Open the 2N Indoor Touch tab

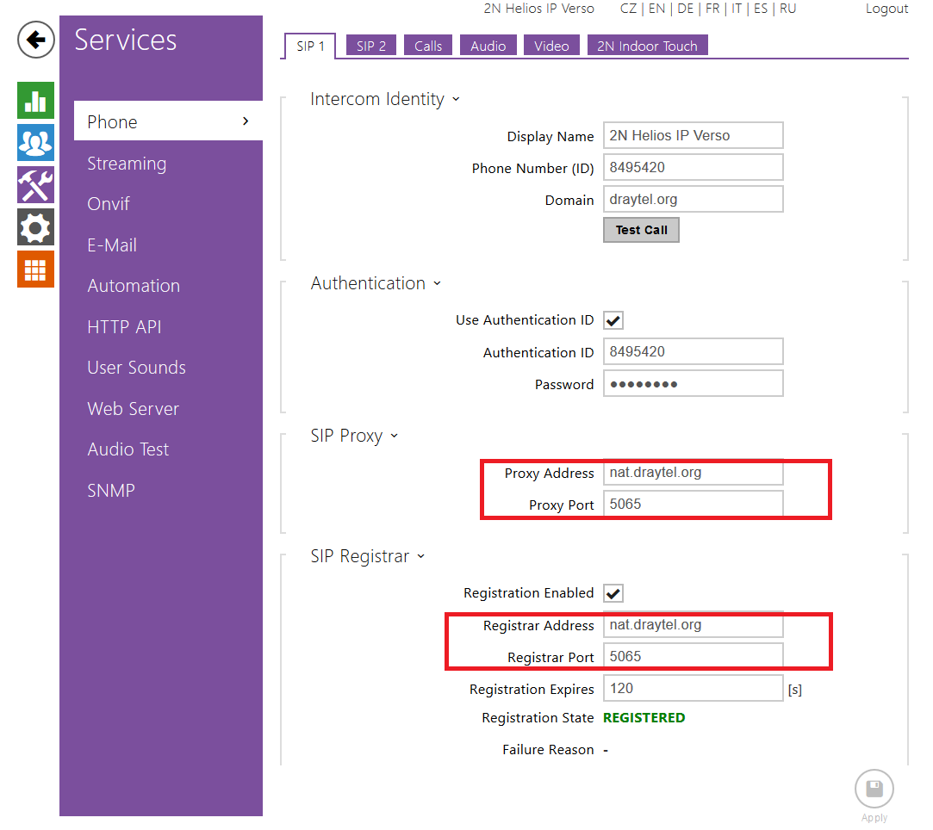[x=647, y=46]
